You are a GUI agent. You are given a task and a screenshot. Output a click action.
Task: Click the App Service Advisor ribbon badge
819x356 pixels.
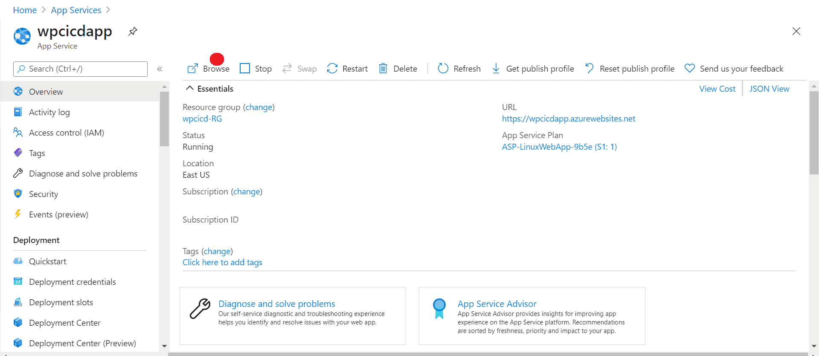[x=439, y=309]
